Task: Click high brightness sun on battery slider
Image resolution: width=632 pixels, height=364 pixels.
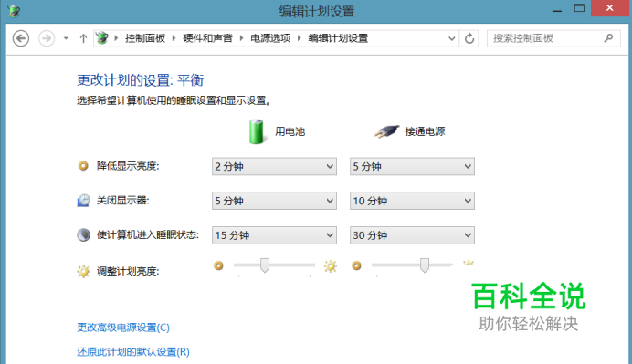Action: pyautogui.click(x=330, y=265)
